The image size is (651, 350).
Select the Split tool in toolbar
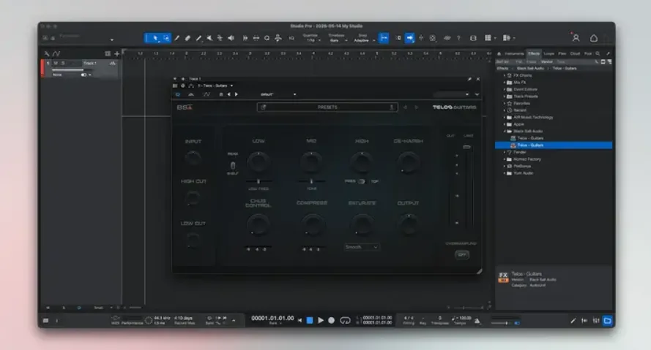[177, 38]
